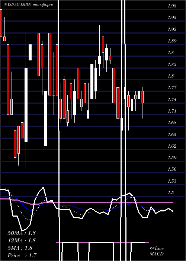
Task: Click the 1.56 price axis label
Action: coord(172,169)
